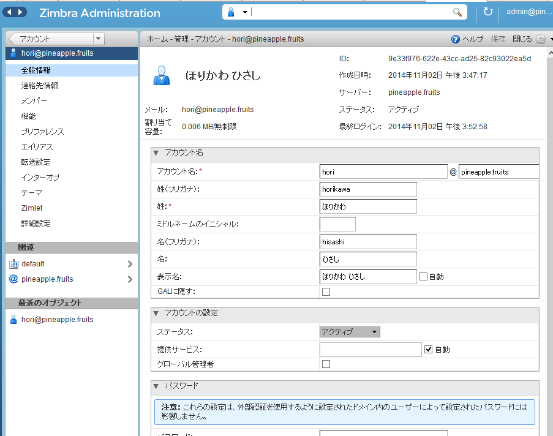The width and height of the screenshot is (553, 436).
Task: Click the header mail address hori@pineapple.fruits
Action: pyautogui.click(x=217, y=110)
